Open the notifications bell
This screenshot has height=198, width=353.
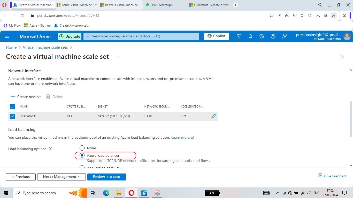(x=250, y=36)
